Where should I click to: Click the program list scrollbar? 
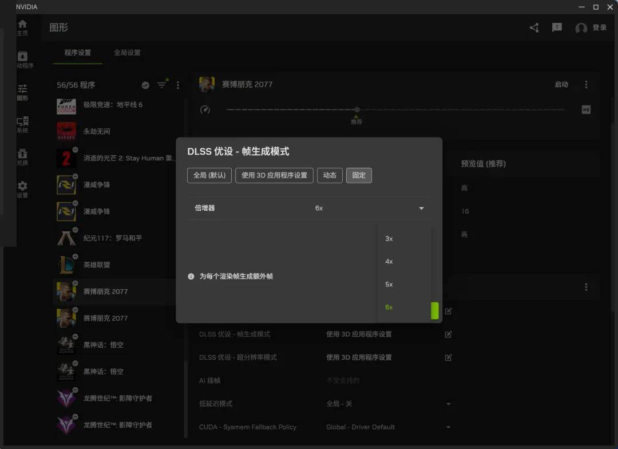(x=185, y=399)
